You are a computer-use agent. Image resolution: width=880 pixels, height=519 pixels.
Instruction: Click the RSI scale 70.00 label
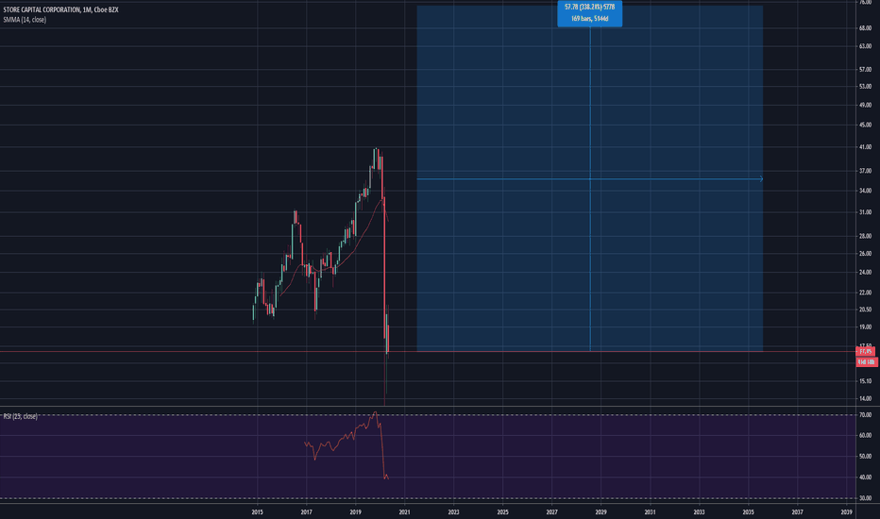coord(865,415)
